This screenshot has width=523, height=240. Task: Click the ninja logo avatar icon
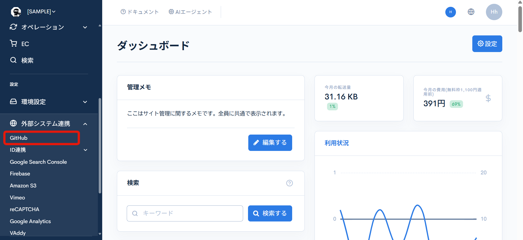(x=16, y=12)
